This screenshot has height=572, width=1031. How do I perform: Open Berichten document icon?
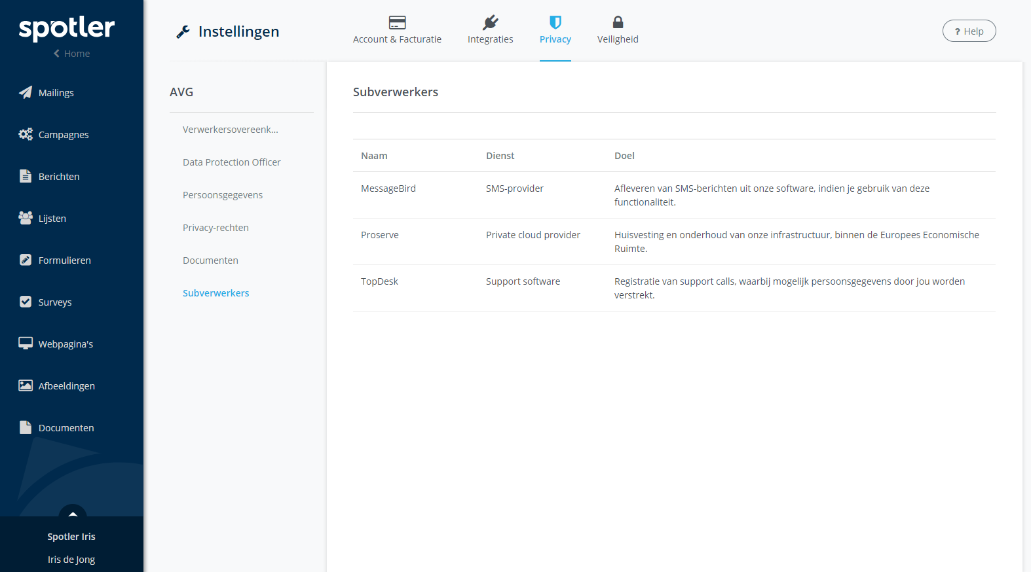26,176
